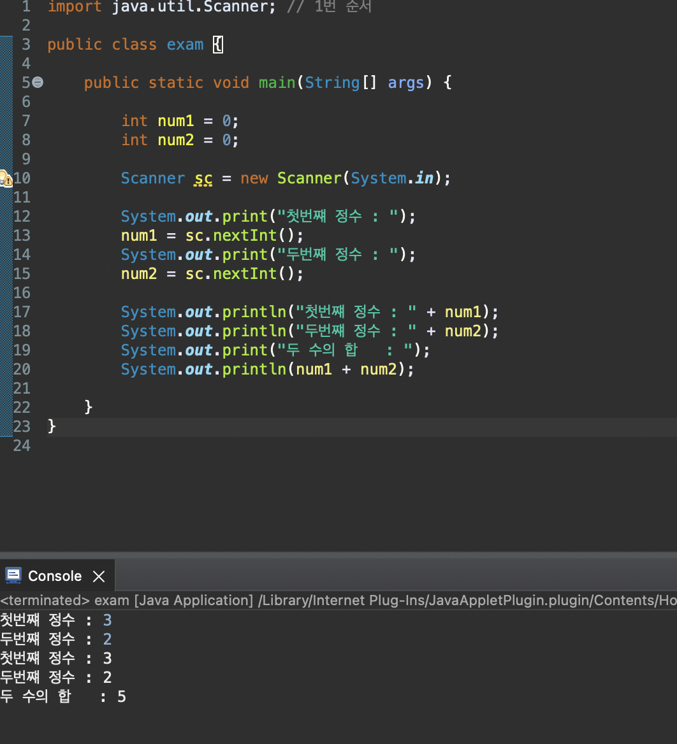Click System.in on line 10
This screenshot has width=677, height=744.
[392, 178]
